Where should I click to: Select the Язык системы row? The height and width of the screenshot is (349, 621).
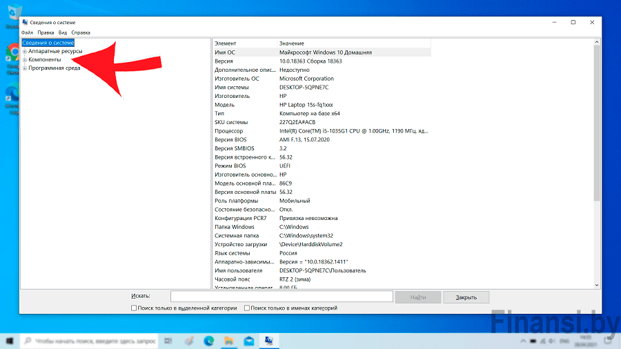coord(322,253)
